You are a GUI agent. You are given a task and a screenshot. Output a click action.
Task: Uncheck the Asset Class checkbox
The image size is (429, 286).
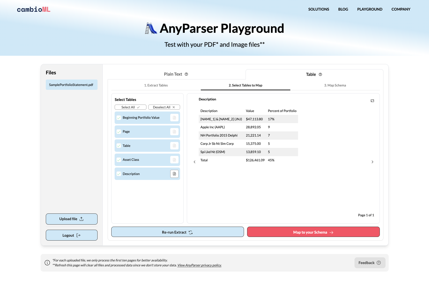119,160
